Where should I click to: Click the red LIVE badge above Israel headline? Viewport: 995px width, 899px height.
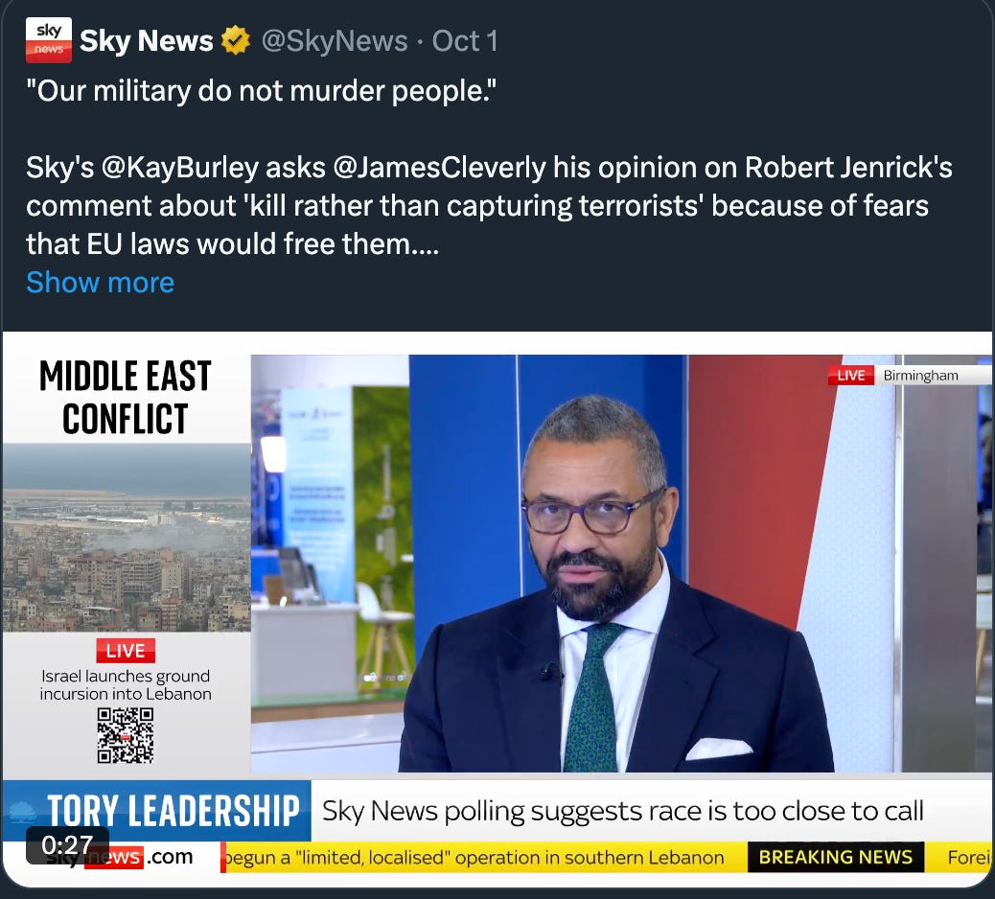coord(126,651)
